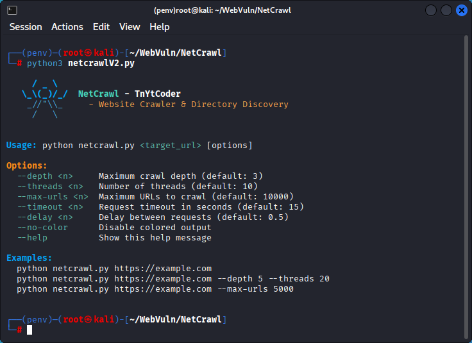The height and width of the screenshot is (343, 472).
Task: Click the '<target_url>' placeholder text
Action: tap(171, 146)
